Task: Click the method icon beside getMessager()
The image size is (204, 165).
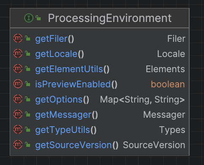Action: [18, 114]
